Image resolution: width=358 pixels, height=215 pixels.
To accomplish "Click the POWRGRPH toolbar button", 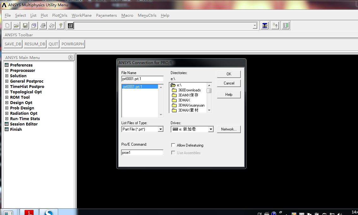I will click(73, 44).
